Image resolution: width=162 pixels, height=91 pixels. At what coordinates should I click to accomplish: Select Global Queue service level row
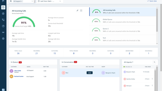click(x=123, y=21)
